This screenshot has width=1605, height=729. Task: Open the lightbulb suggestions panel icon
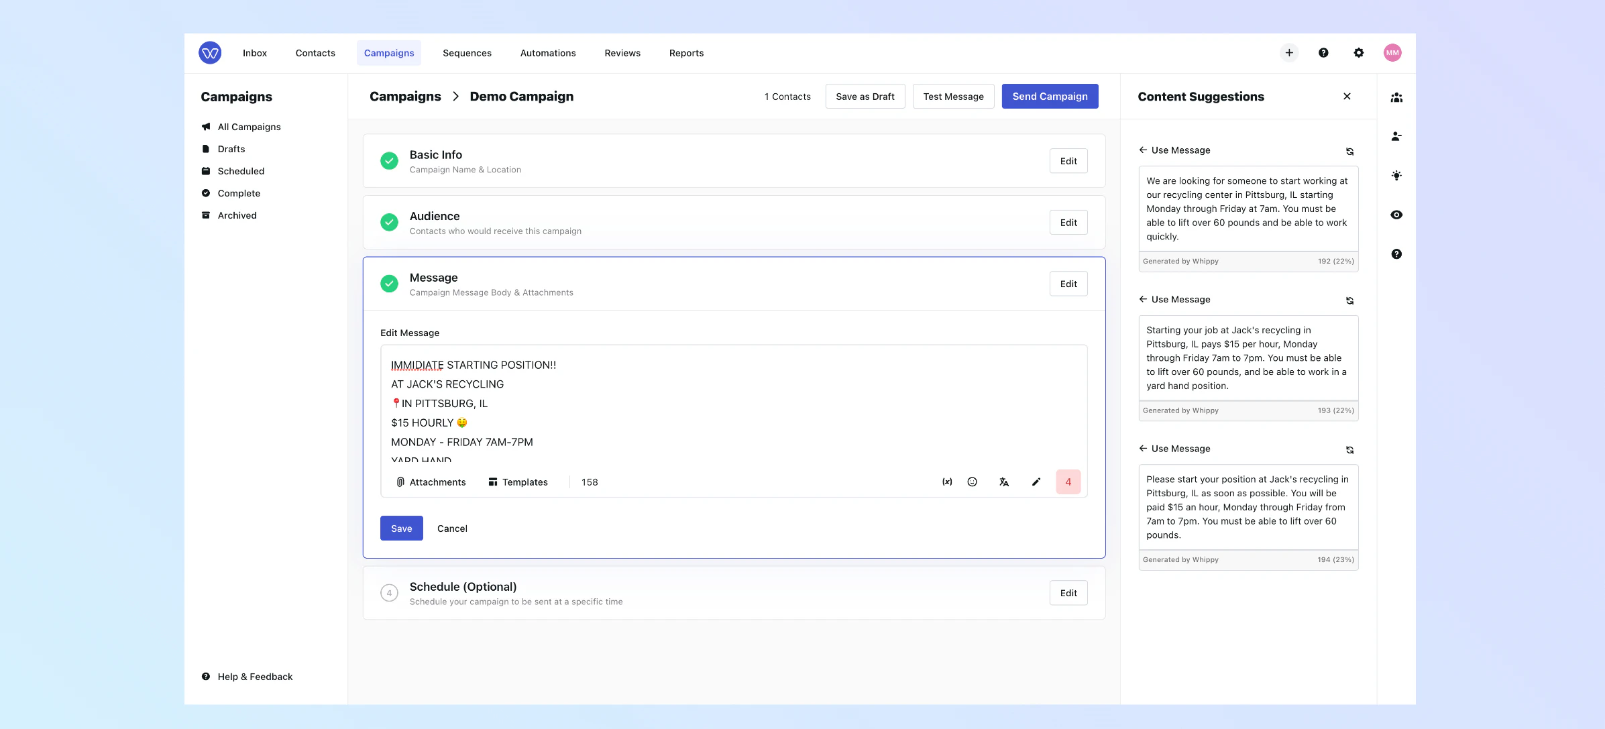1396,175
